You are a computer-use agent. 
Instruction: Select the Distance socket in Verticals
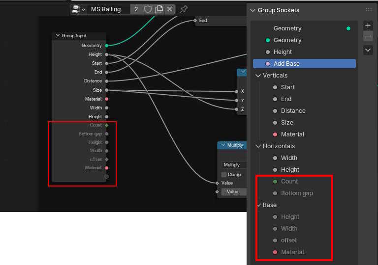click(x=304, y=111)
